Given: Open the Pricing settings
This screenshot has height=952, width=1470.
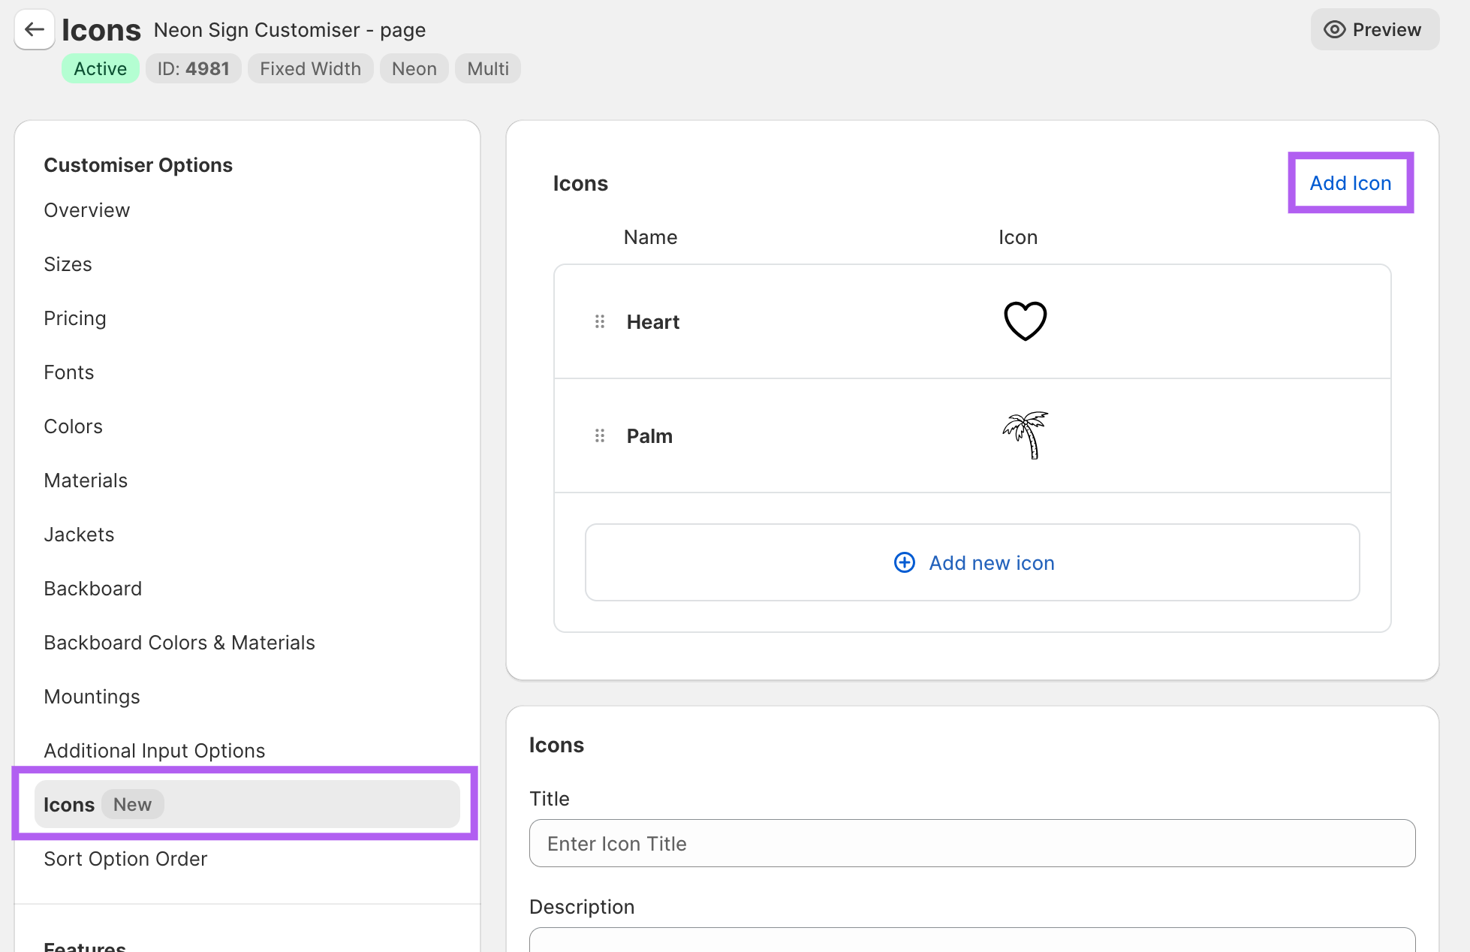Looking at the screenshot, I should point(75,318).
